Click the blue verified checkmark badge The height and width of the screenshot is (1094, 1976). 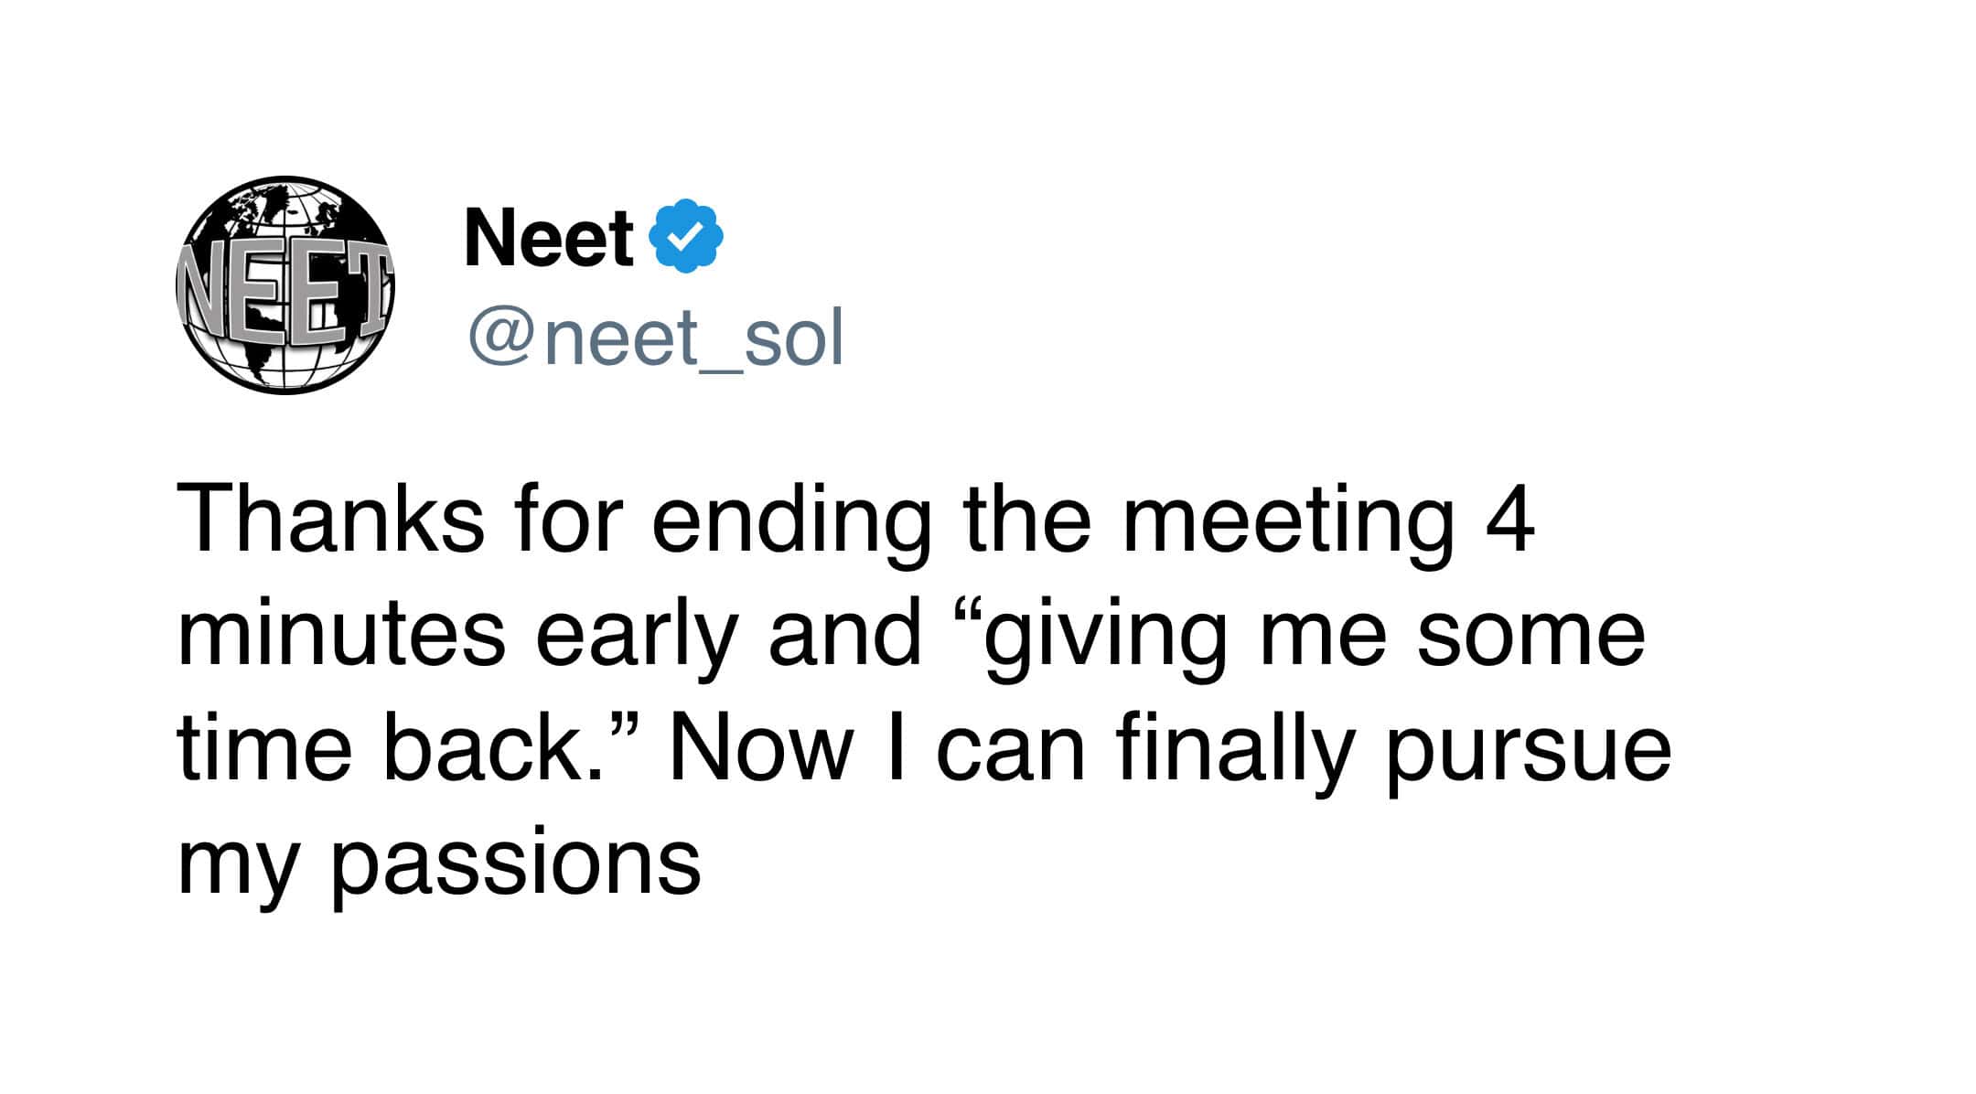686,236
